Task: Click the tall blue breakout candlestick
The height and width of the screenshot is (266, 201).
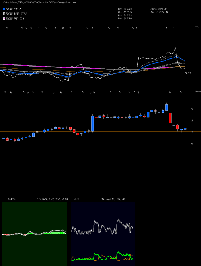Action: pyautogui.click(x=92, y=124)
